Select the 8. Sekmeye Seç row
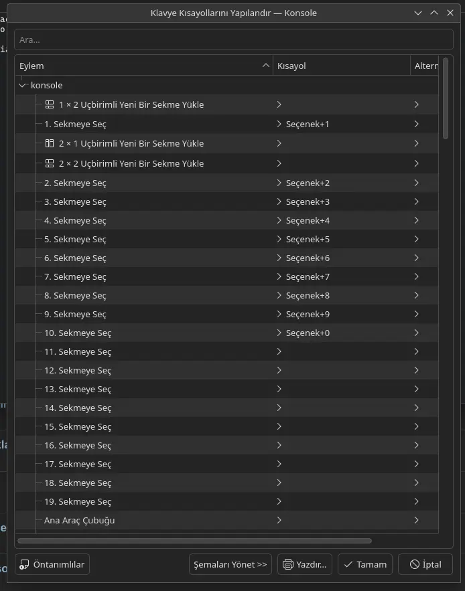This screenshot has height=591, width=465. [227, 295]
